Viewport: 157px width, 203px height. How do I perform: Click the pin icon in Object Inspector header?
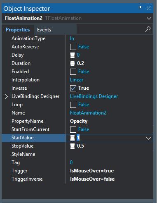point(140,8)
